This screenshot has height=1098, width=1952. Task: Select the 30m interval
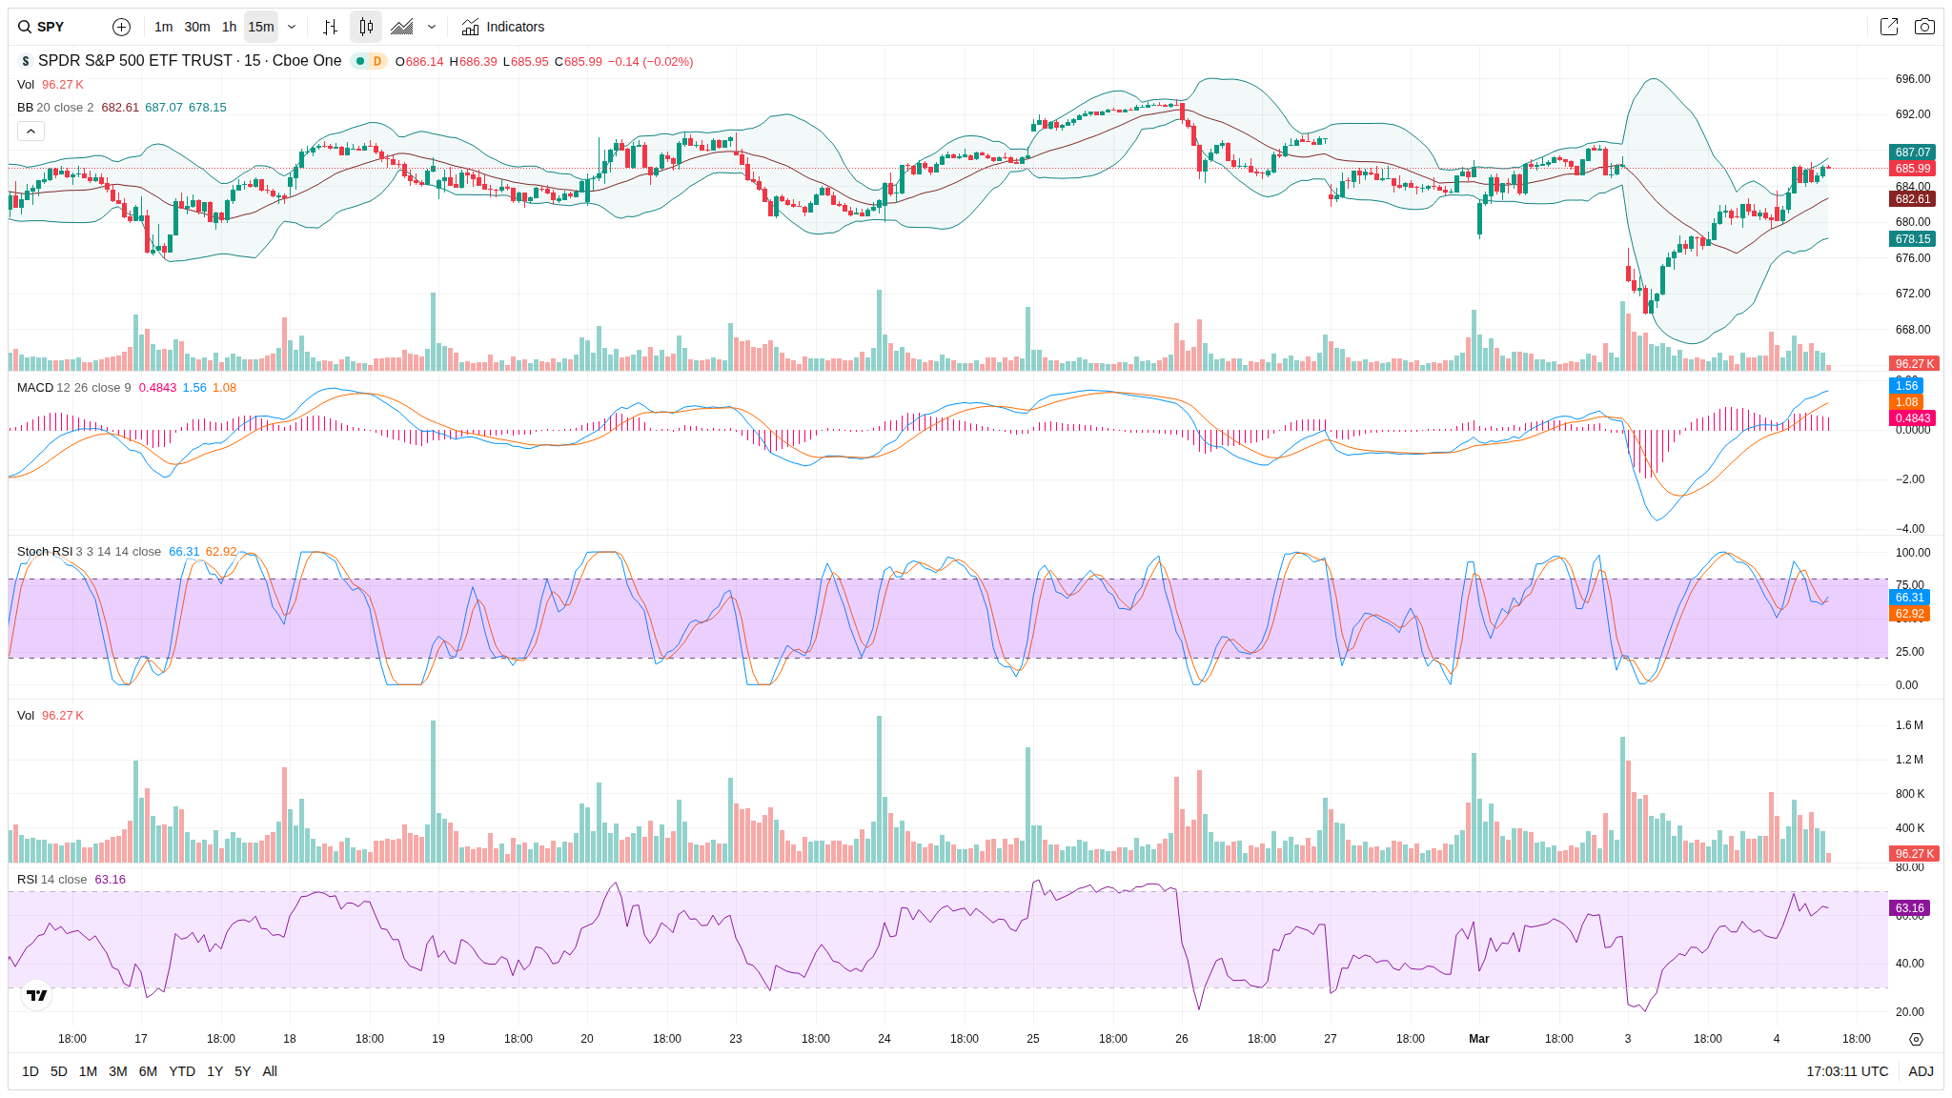(x=197, y=27)
